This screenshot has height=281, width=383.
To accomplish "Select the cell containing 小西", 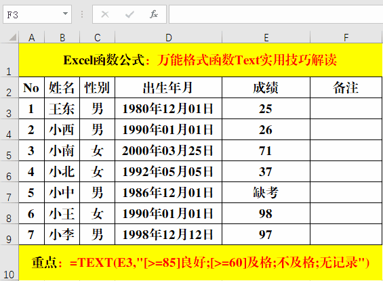I will [x=62, y=129].
